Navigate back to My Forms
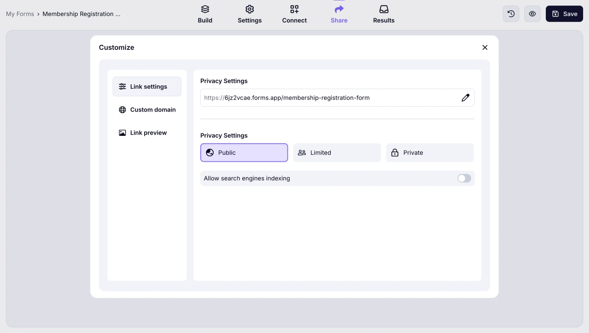This screenshot has width=589, height=333. point(20,14)
